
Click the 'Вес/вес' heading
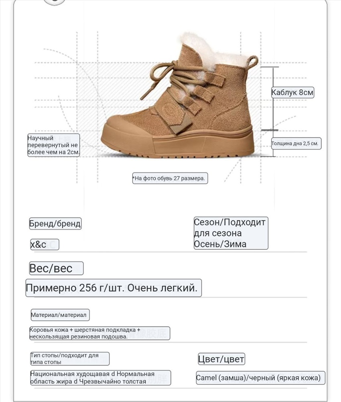pyautogui.click(x=56, y=268)
